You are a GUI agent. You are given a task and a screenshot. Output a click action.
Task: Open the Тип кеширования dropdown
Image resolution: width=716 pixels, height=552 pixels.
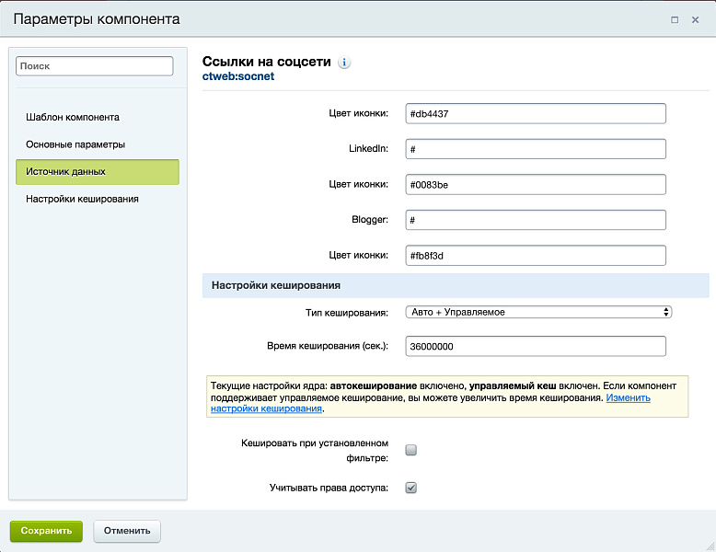tap(538, 312)
